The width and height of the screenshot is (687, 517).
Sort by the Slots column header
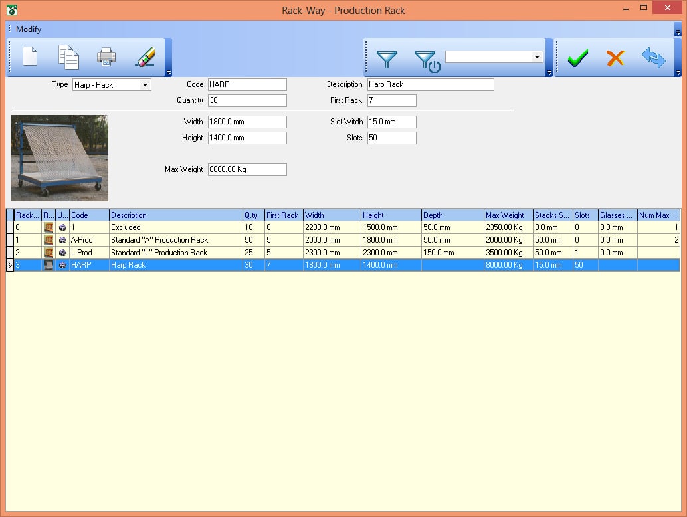585,215
